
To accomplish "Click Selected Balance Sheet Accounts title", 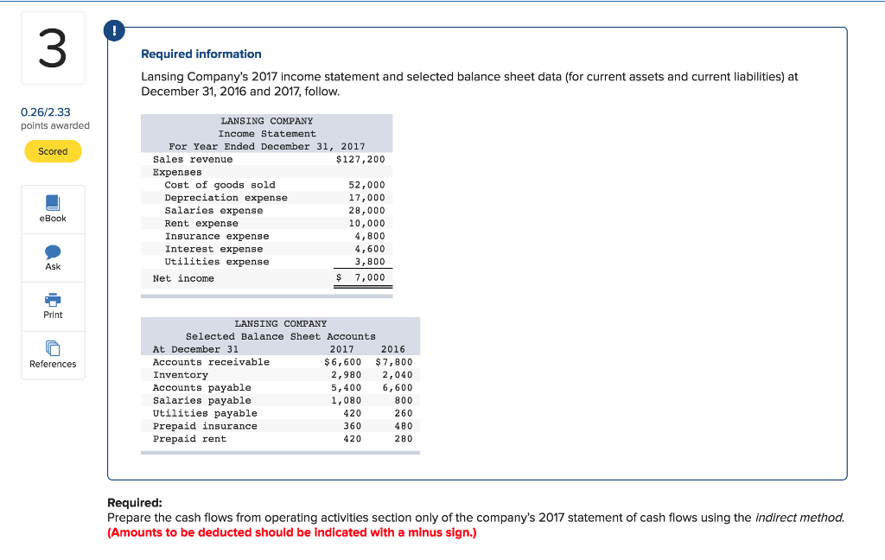I will tap(281, 336).
